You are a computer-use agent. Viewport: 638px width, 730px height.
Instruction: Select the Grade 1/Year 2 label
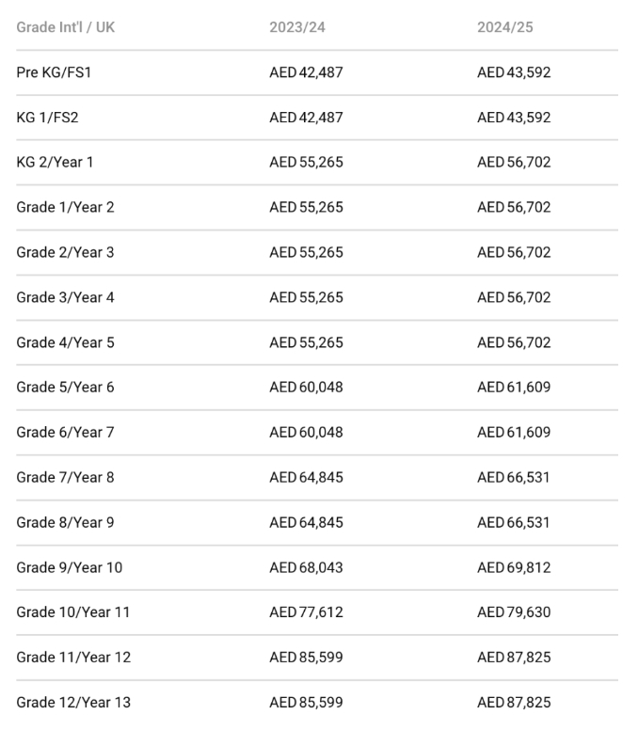(x=65, y=207)
